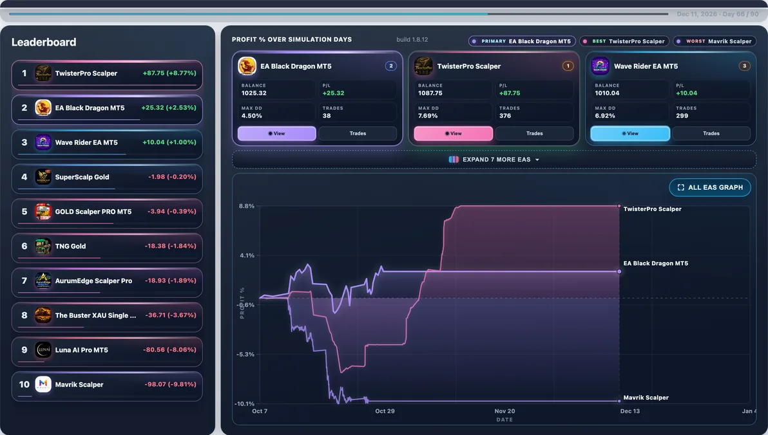Click The Buster XAU Single leaderboard icon

[43, 315]
